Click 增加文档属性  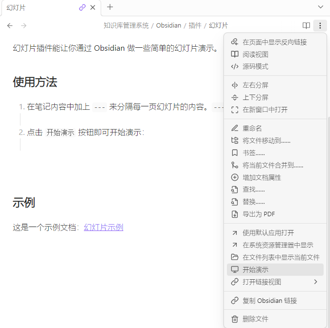275,177
